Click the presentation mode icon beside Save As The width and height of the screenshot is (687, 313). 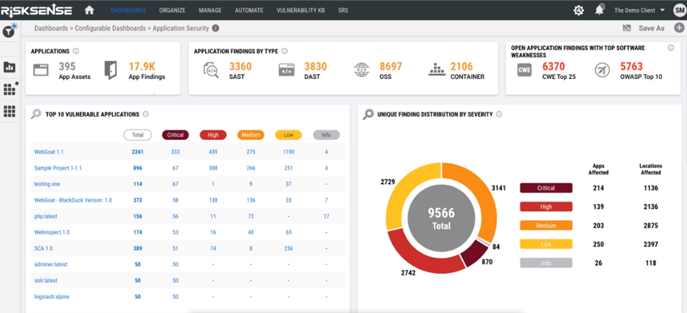point(627,28)
